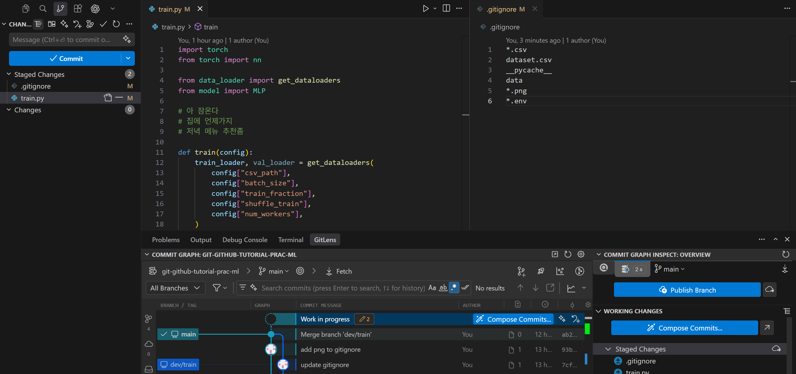Click the Split Editor Right icon
Screen dimensions: 796x374
pyautogui.click(x=446, y=9)
